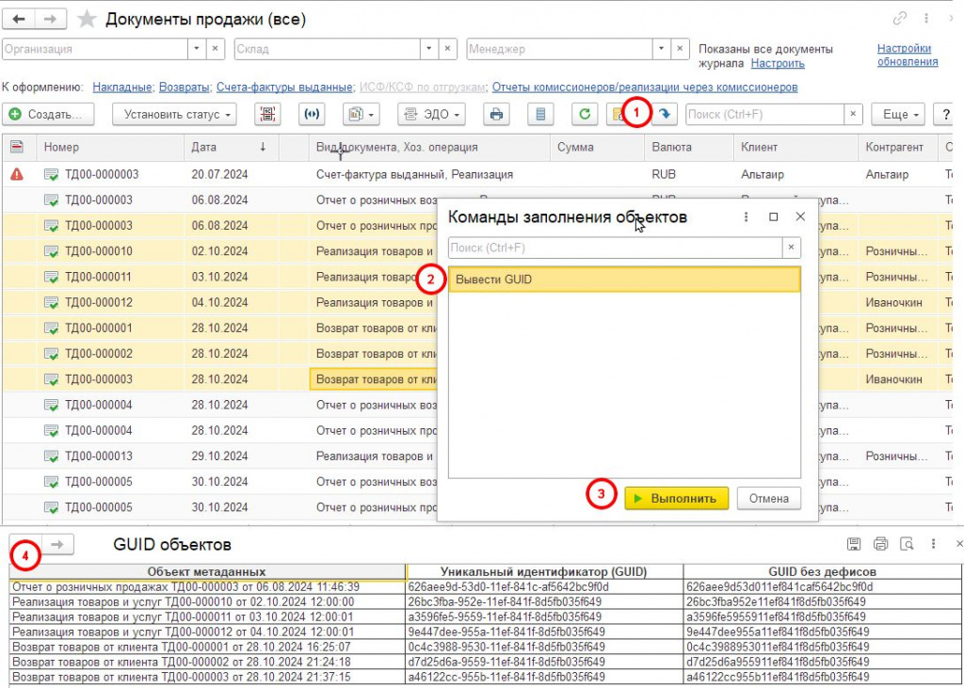Focus the dialog Поиск (Ctrl+F) field
Image resolution: width=964 pixels, height=688 pixels.
pos(616,248)
